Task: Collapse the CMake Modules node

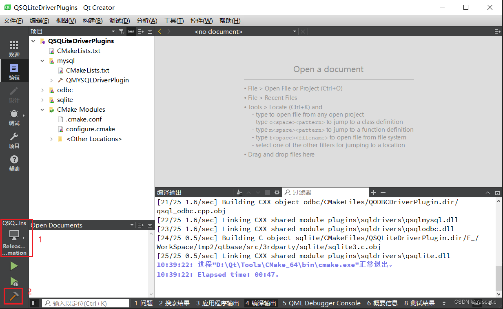Action: [x=42, y=110]
